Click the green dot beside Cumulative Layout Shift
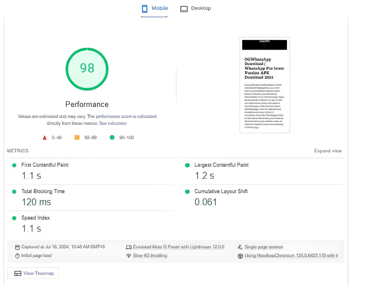381x286 pixels. point(187,192)
